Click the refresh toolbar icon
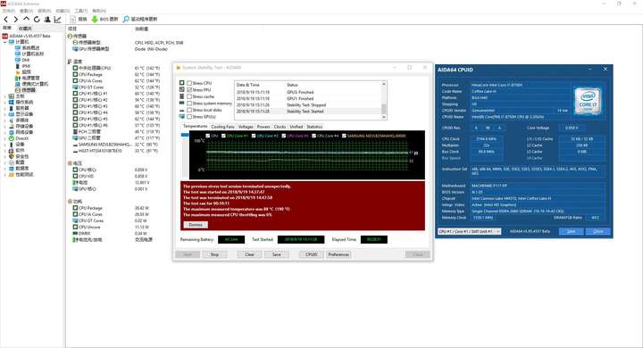Viewport: 643px width, 348px height. point(37,20)
